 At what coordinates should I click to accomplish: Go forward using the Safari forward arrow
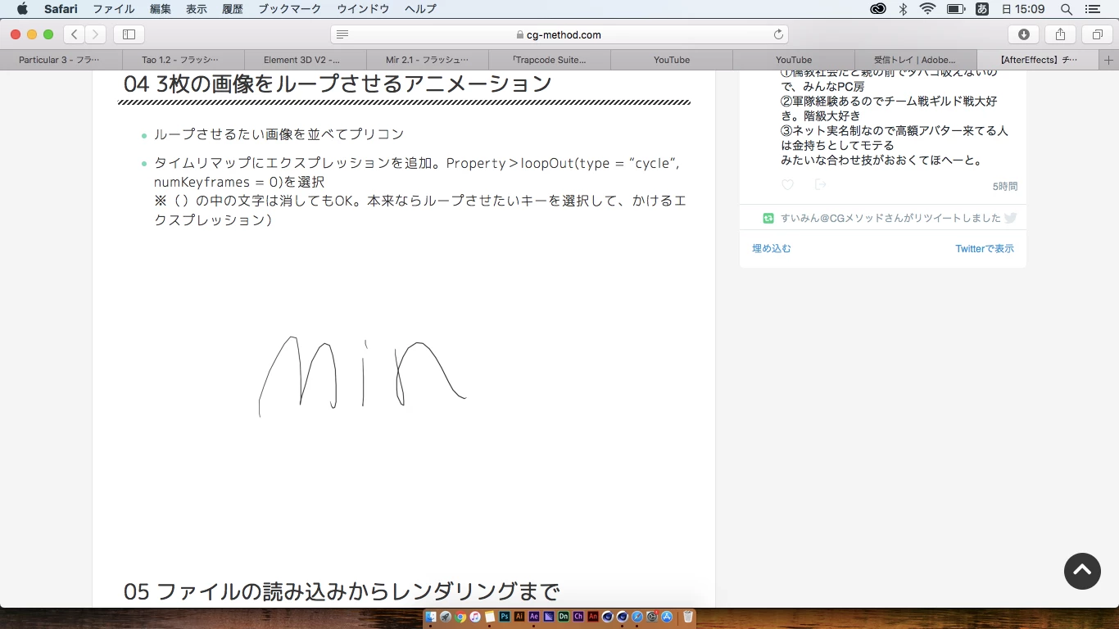[x=96, y=34]
